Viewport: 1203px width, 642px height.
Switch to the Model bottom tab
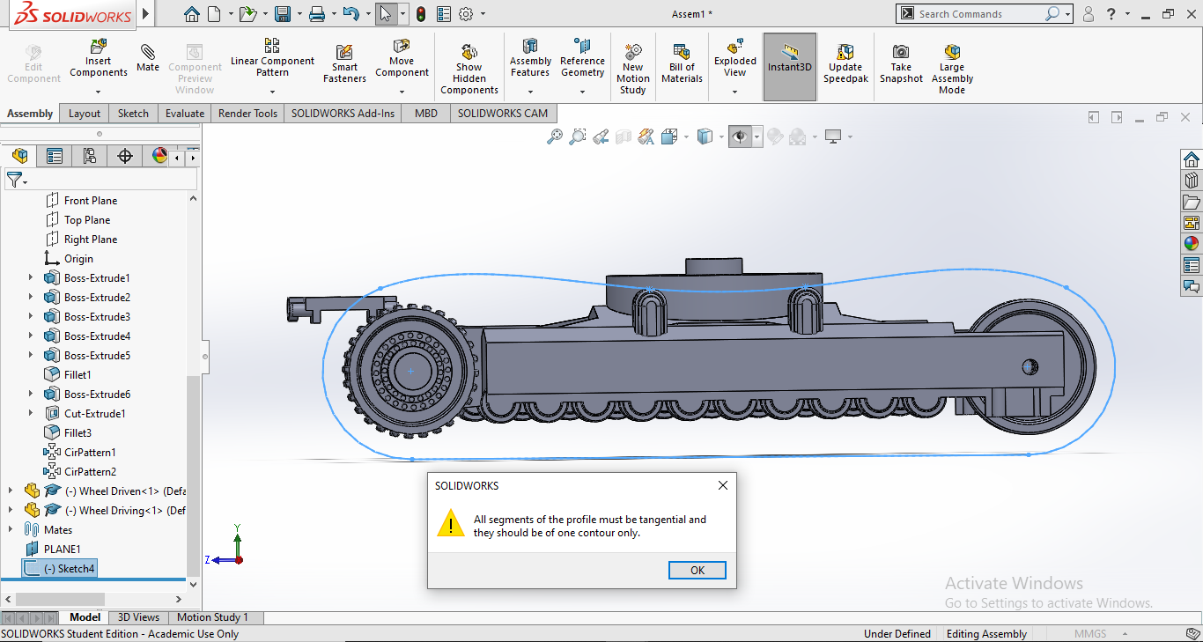pos(85,617)
